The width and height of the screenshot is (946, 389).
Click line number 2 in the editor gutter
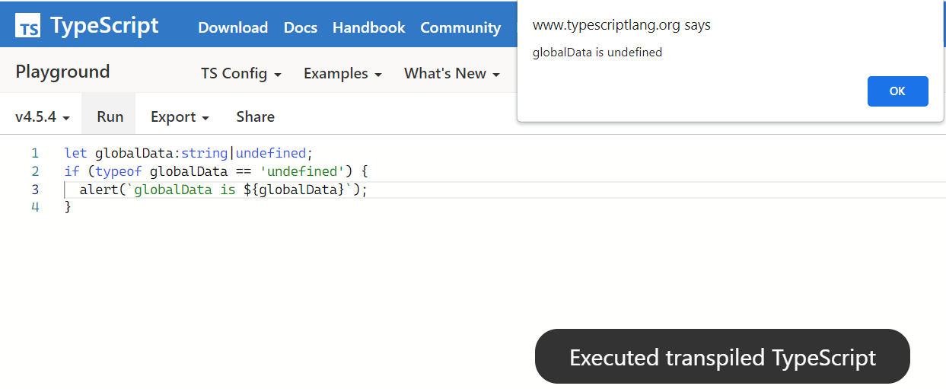click(x=35, y=171)
